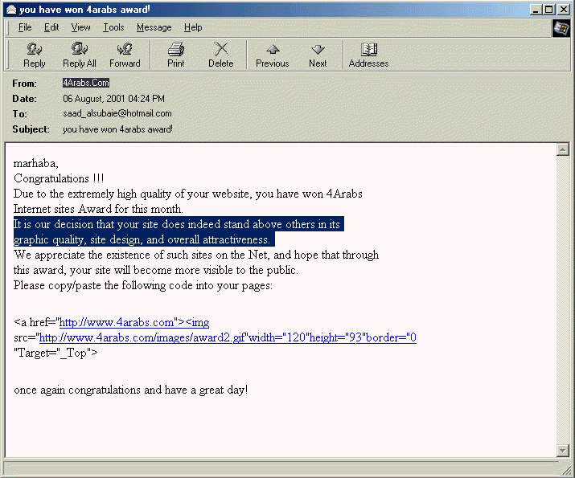Open the Message menu
Screen dimensions: 575x478
[154, 27]
